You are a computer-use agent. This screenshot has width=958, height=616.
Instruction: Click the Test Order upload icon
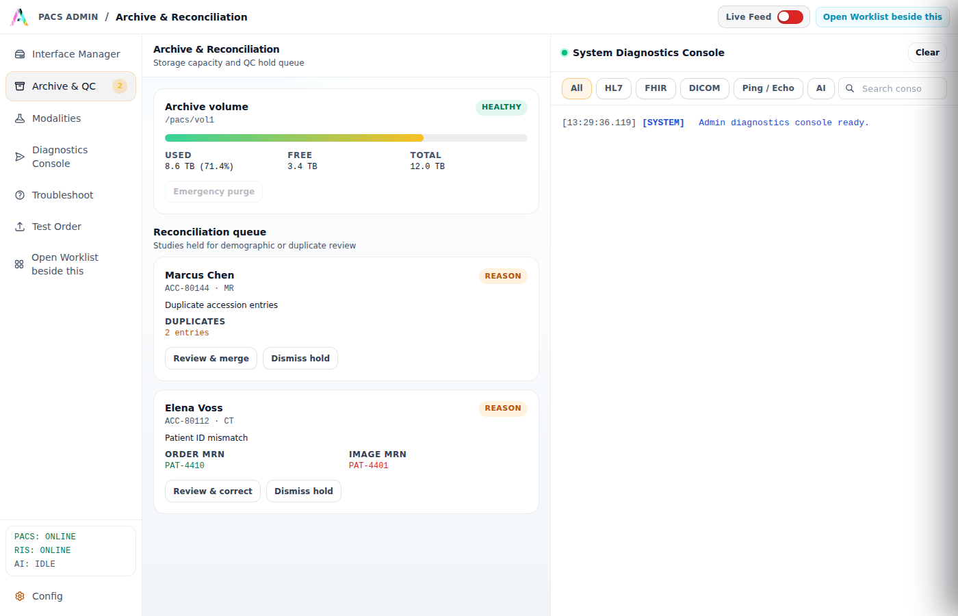coord(20,227)
